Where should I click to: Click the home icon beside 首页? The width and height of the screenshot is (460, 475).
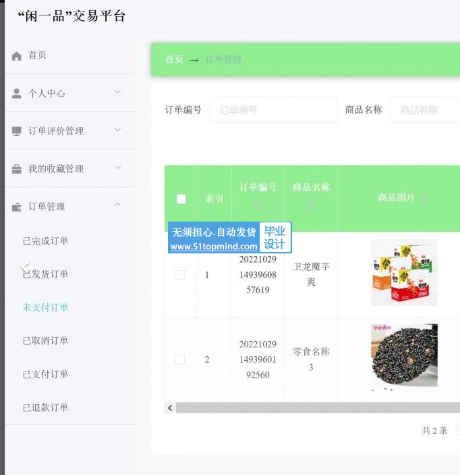point(16,56)
